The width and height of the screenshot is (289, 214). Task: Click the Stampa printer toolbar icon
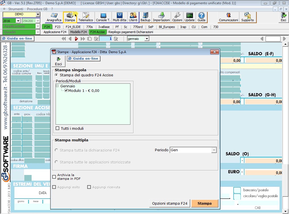[x=70, y=17]
